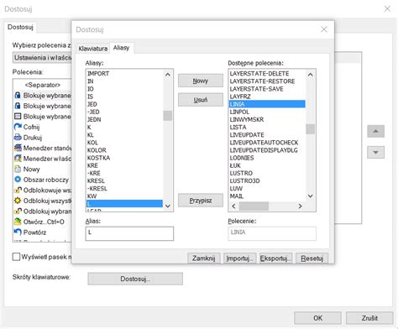Move item down with down arrow button
The height and width of the screenshot is (329, 398).
375,153
